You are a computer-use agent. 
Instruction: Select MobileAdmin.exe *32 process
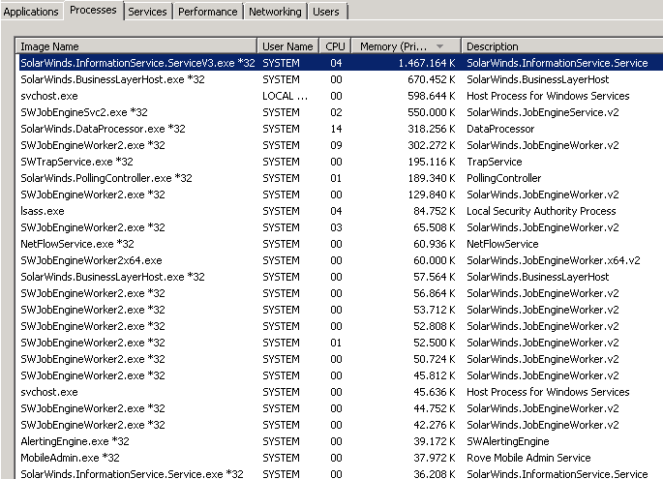[340, 458]
